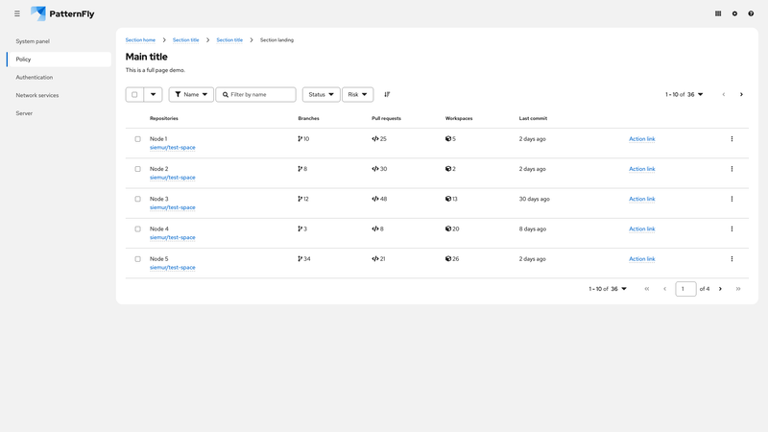Open the Status filter dropdown
The width and height of the screenshot is (768, 432).
click(x=321, y=94)
